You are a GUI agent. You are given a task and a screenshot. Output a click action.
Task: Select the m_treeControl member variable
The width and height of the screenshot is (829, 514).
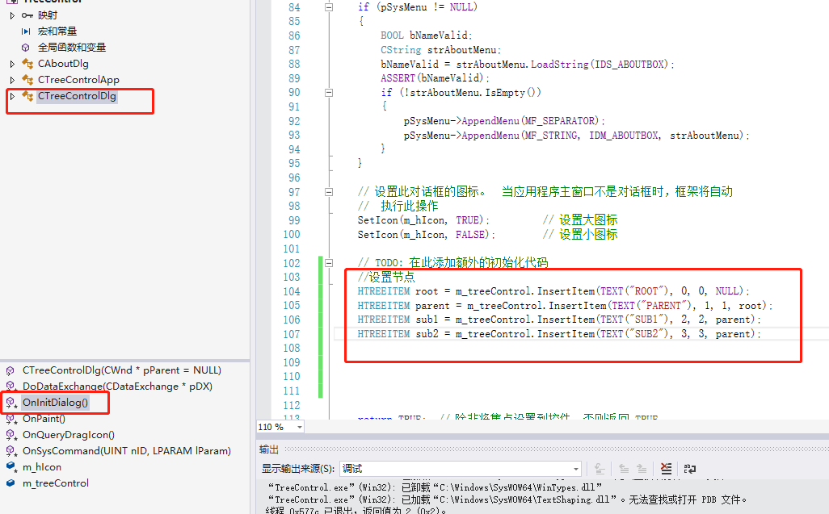coord(56,483)
